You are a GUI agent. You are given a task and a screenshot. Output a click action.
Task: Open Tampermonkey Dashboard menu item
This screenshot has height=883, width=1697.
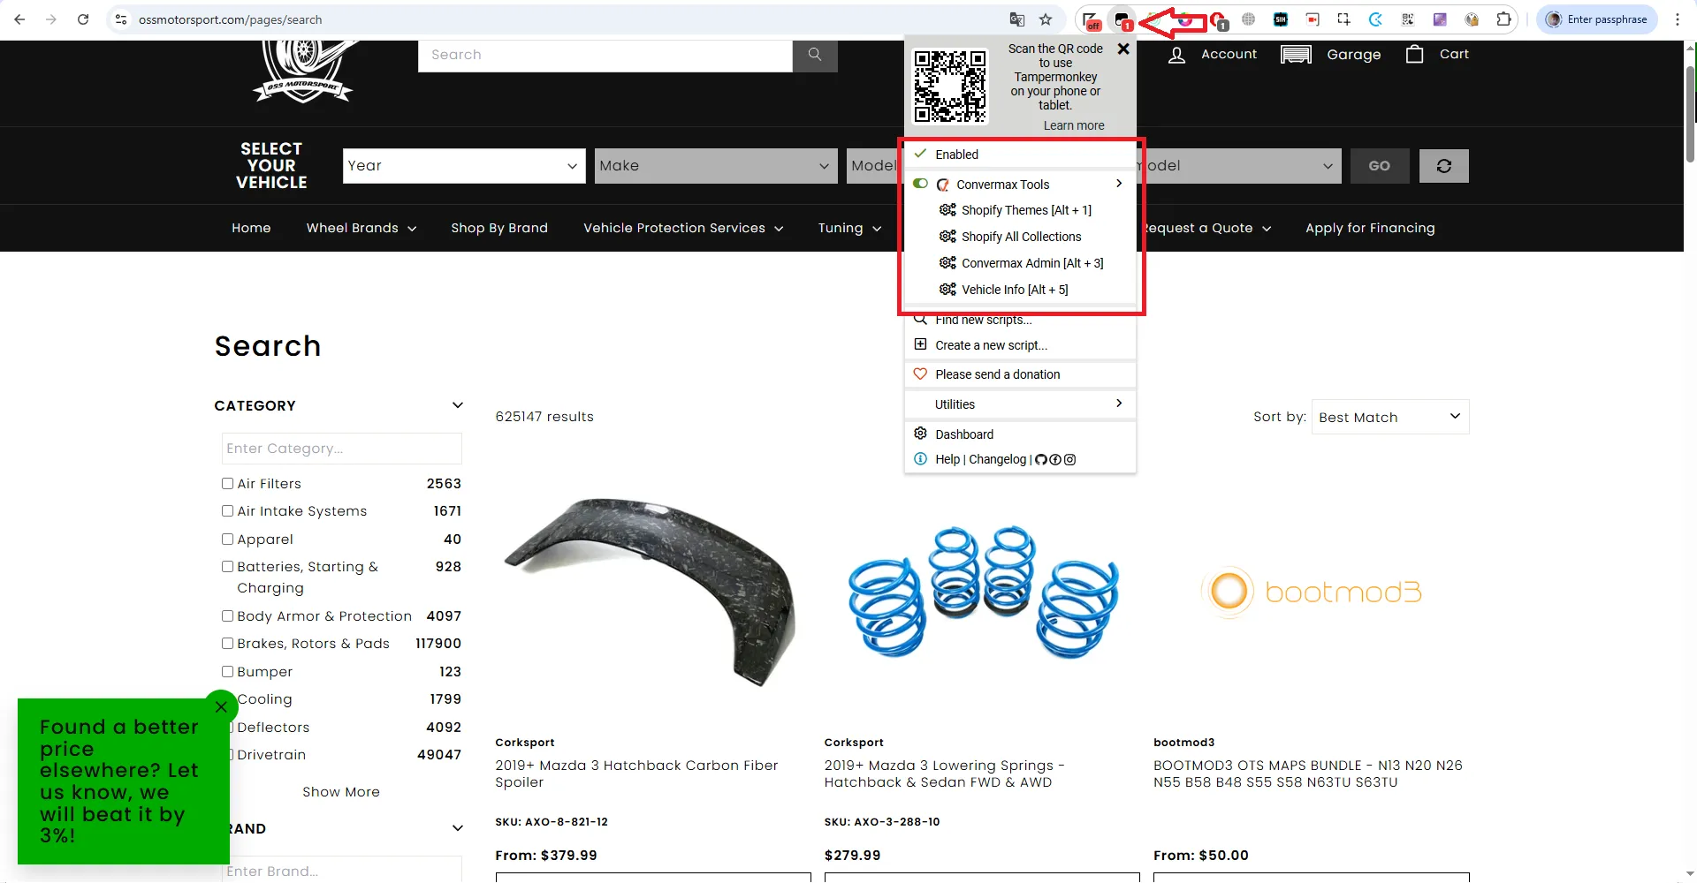[x=963, y=434]
